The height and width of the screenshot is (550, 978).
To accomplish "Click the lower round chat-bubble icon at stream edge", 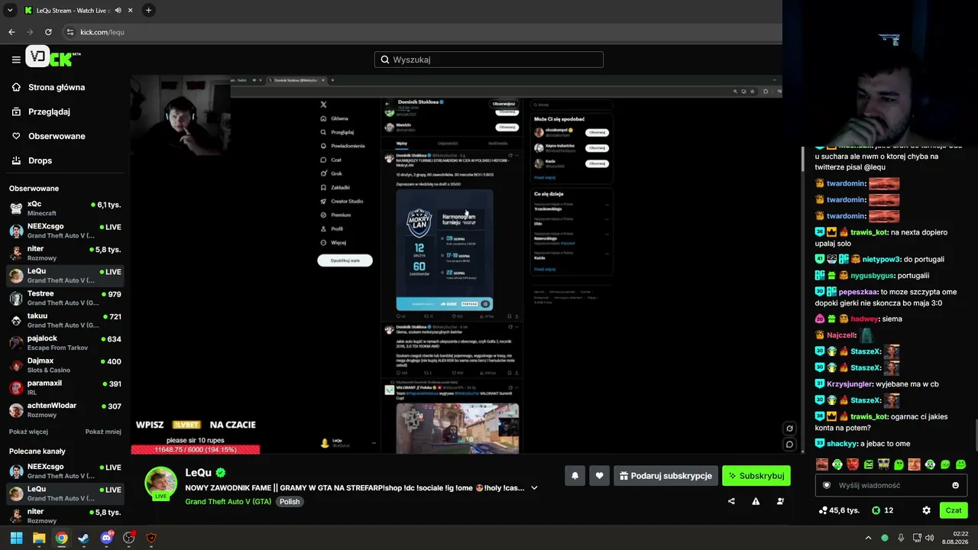I will click(x=789, y=444).
